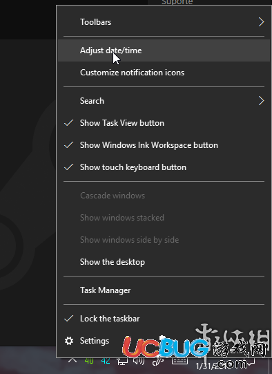Open the network tray icon
The width and height of the screenshot is (272, 374).
tap(122, 361)
